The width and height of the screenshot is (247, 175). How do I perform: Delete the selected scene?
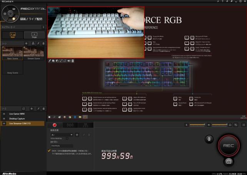coord(43,43)
